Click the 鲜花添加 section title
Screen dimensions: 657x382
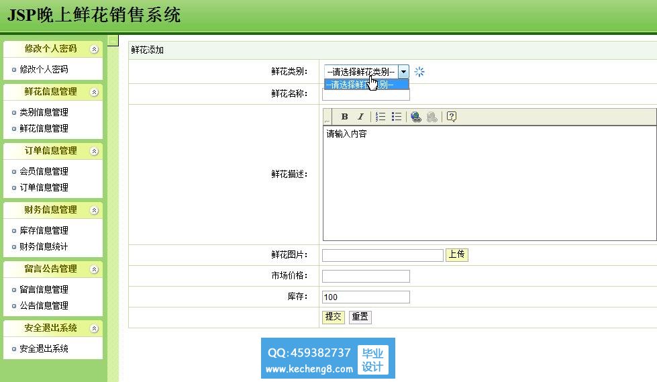[147, 50]
